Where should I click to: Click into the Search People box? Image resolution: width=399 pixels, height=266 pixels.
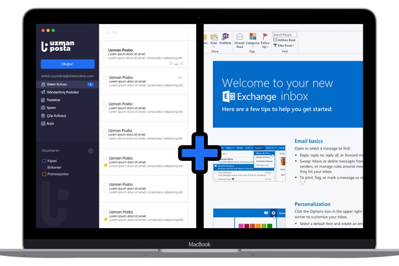[x=285, y=34]
